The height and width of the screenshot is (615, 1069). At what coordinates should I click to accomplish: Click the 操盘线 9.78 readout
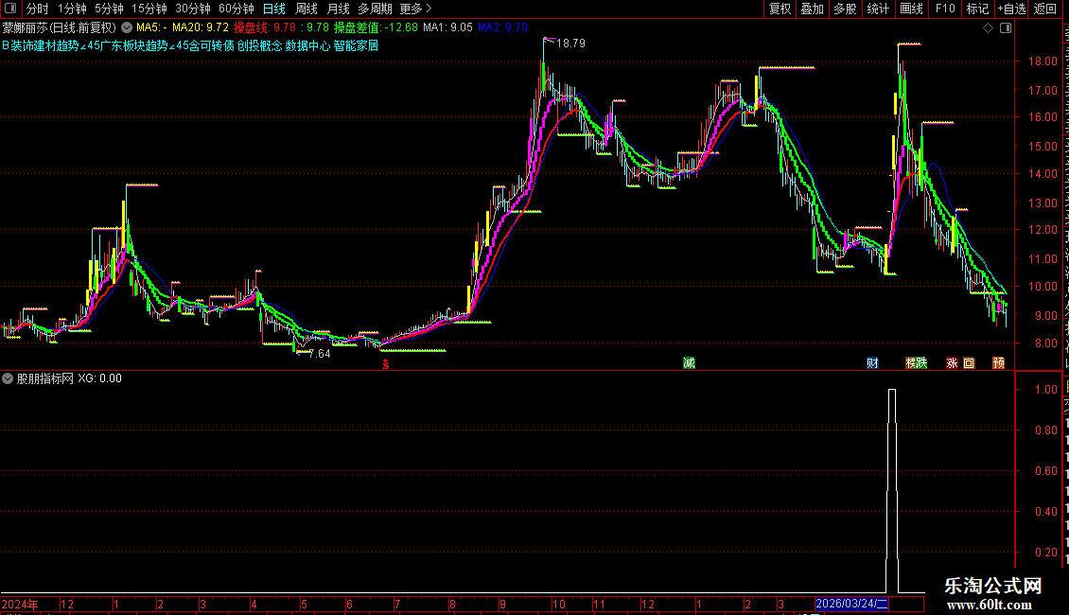point(265,27)
